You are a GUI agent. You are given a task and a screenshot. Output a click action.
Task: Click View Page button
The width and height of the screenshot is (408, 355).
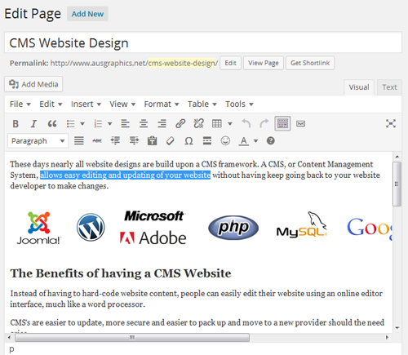tap(264, 63)
